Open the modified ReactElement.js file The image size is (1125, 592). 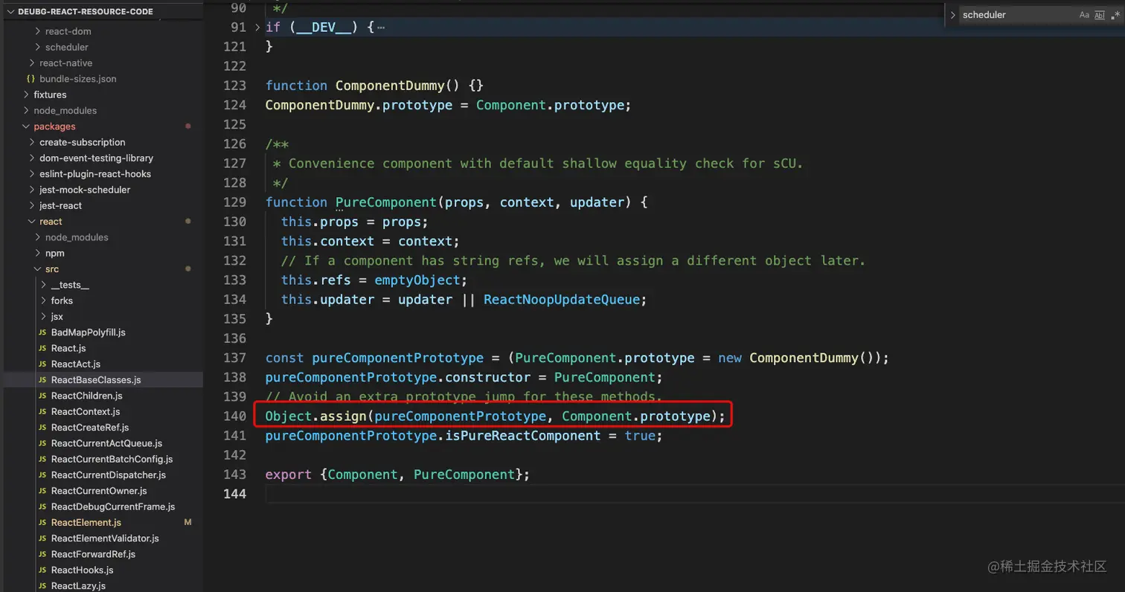(x=86, y=523)
